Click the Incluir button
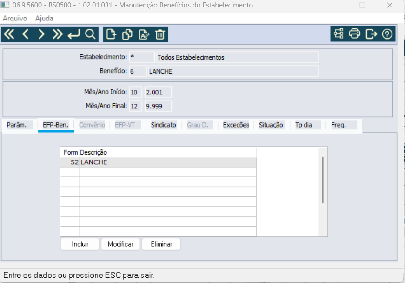Image resolution: width=405 pixels, height=283 pixels. [x=80, y=244]
